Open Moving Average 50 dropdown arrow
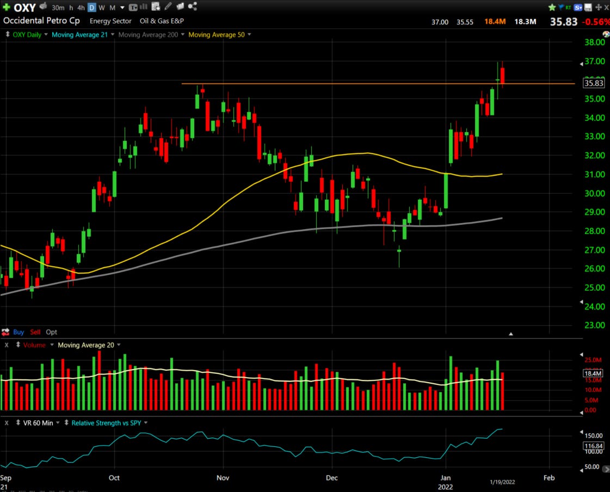 (x=249, y=34)
